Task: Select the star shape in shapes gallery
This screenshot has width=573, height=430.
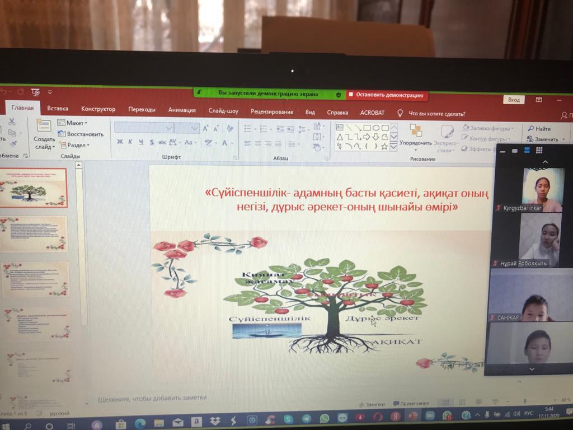Action: 384,147
